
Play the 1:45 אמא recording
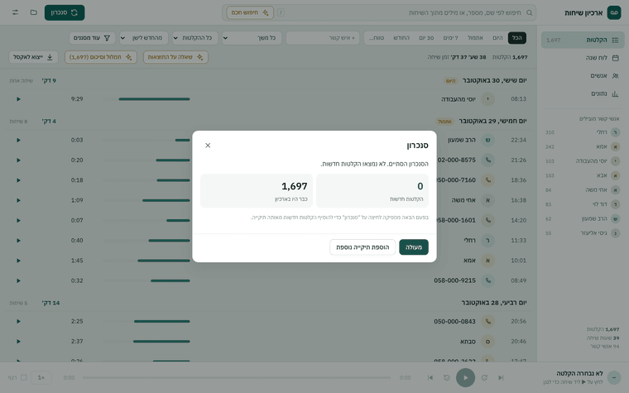click(x=18, y=261)
